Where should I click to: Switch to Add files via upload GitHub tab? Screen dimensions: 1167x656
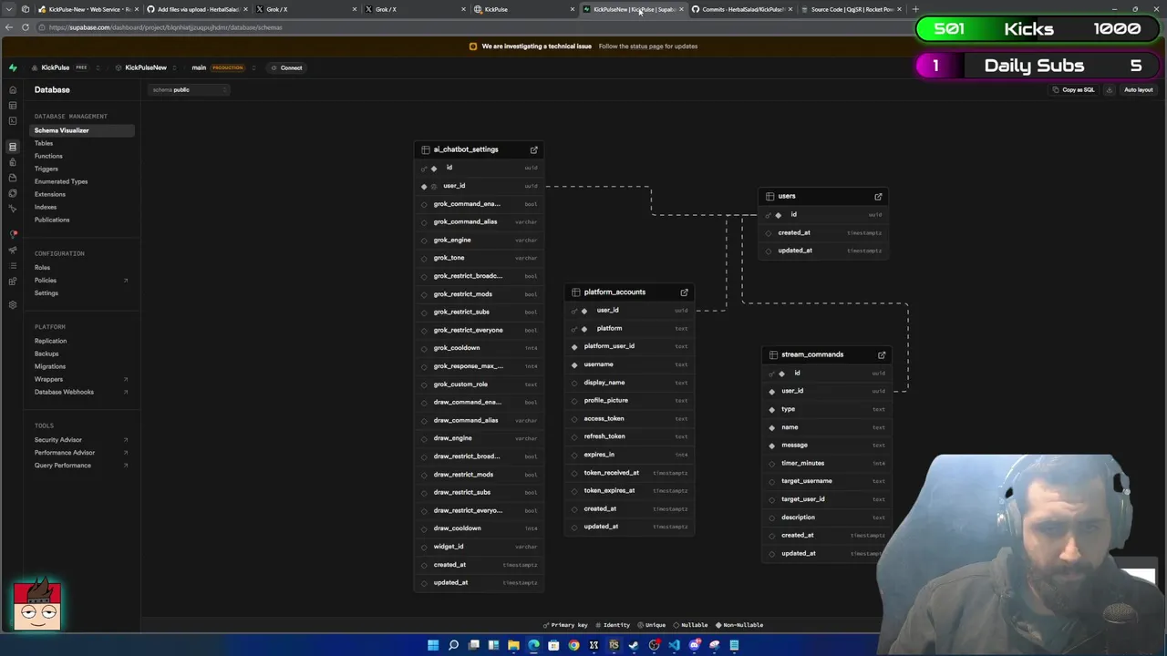pos(196,9)
